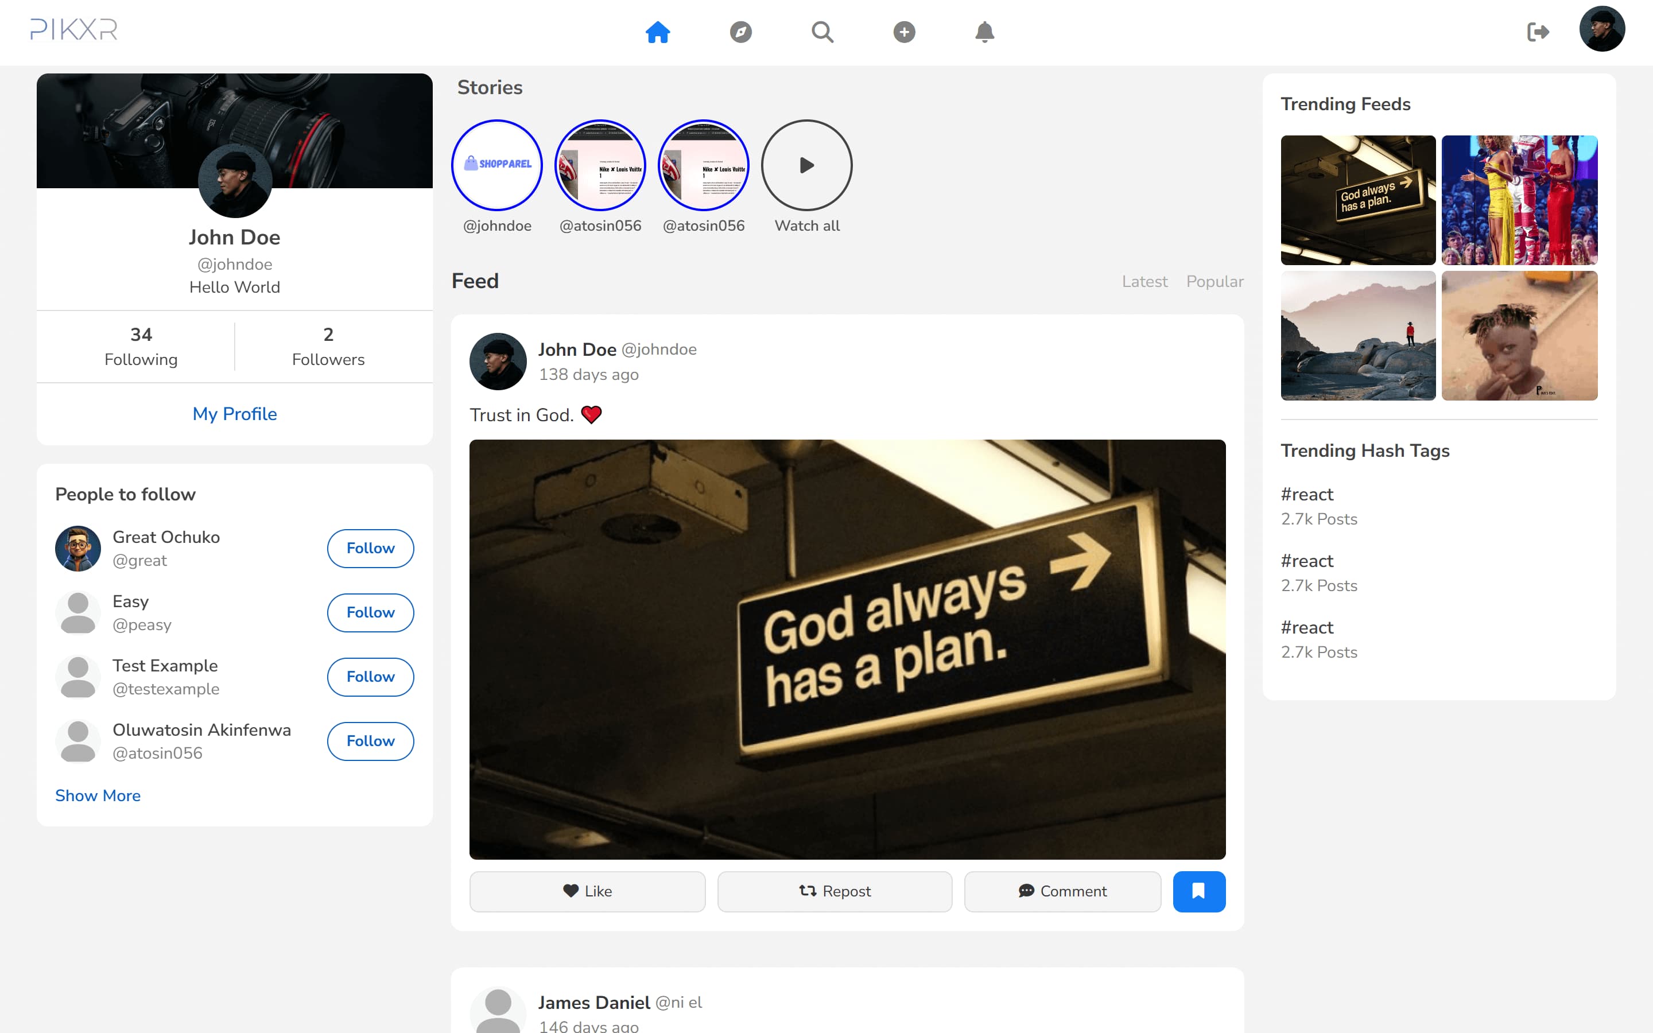Create a new post with plus icon
This screenshot has width=1653, height=1033.
pyautogui.click(x=903, y=32)
